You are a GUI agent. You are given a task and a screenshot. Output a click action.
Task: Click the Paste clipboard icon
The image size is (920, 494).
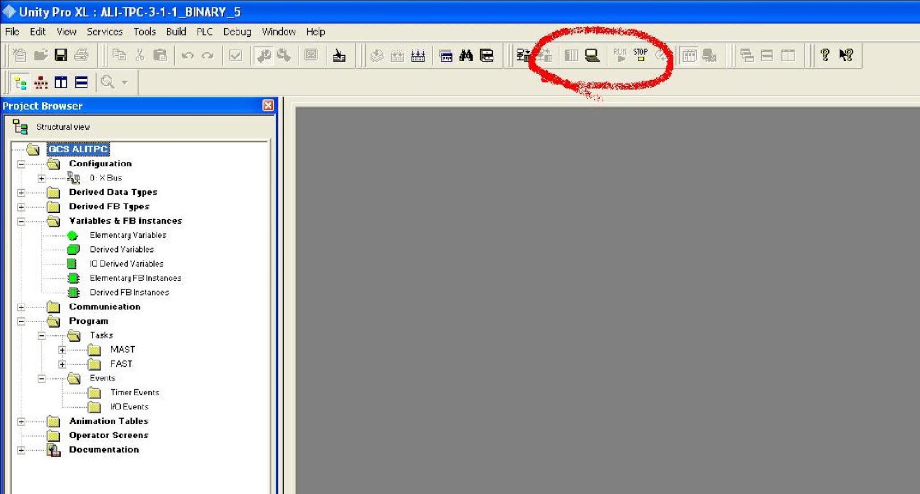pyautogui.click(x=160, y=55)
